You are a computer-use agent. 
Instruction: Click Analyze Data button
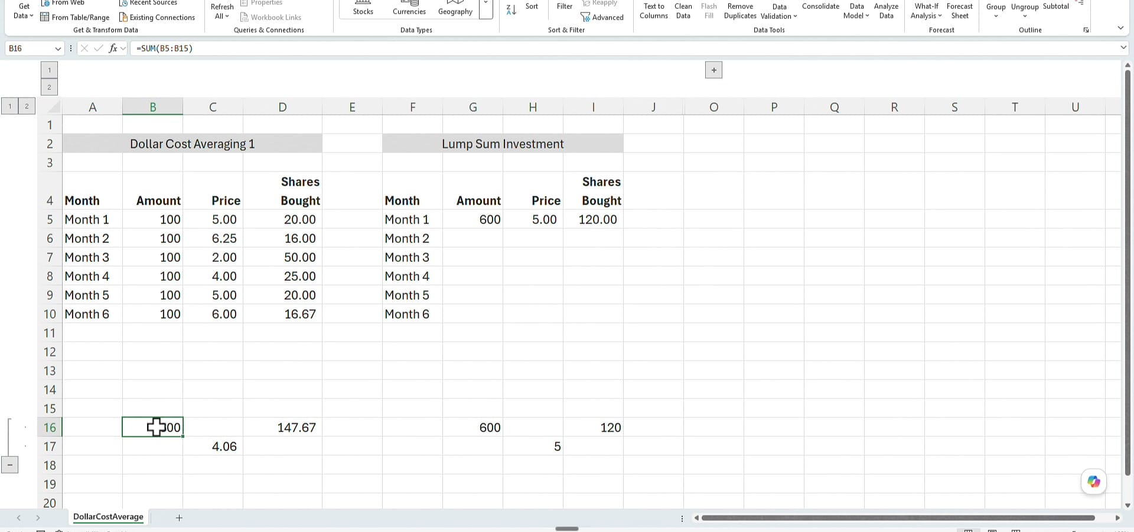(886, 11)
